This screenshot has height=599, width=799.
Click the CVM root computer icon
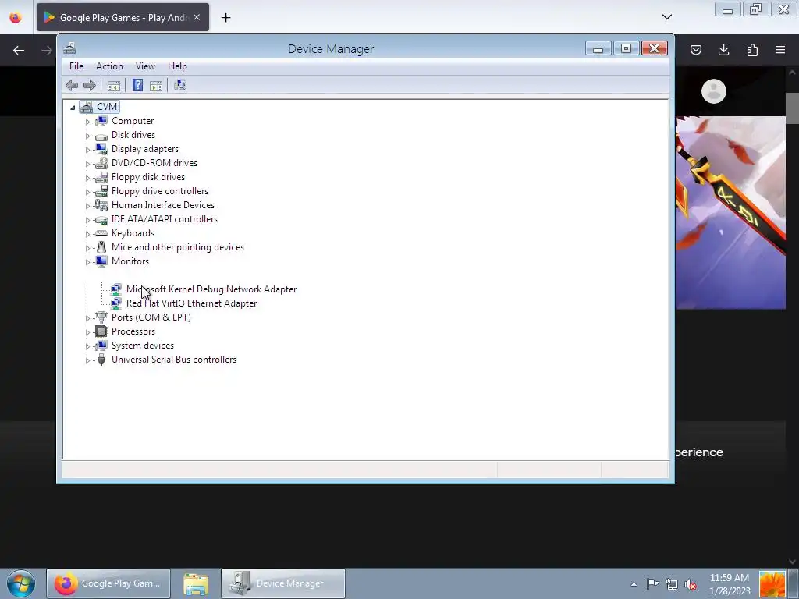[86, 107]
